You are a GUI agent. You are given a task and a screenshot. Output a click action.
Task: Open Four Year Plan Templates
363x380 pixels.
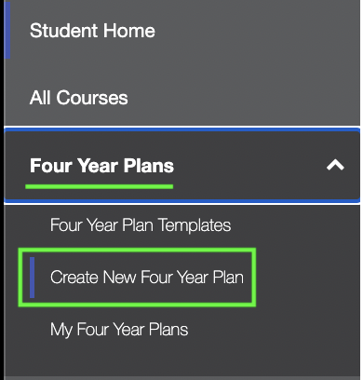141,224
